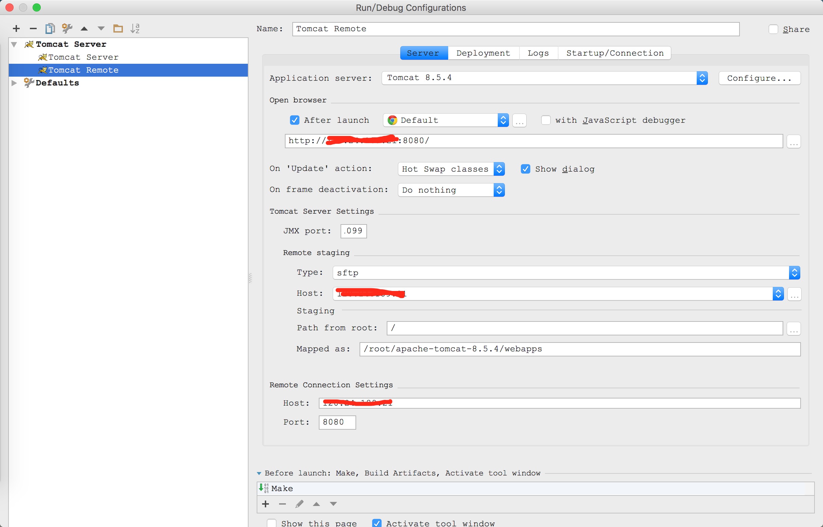The height and width of the screenshot is (527, 823).
Task: Select Tomcat Server configuration in tree
Action: point(83,57)
